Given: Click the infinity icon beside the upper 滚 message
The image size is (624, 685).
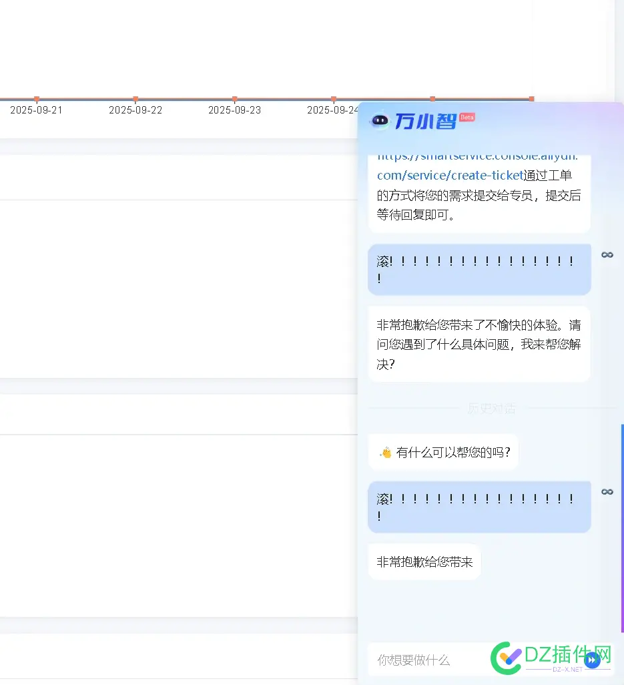Looking at the screenshot, I should click(607, 254).
